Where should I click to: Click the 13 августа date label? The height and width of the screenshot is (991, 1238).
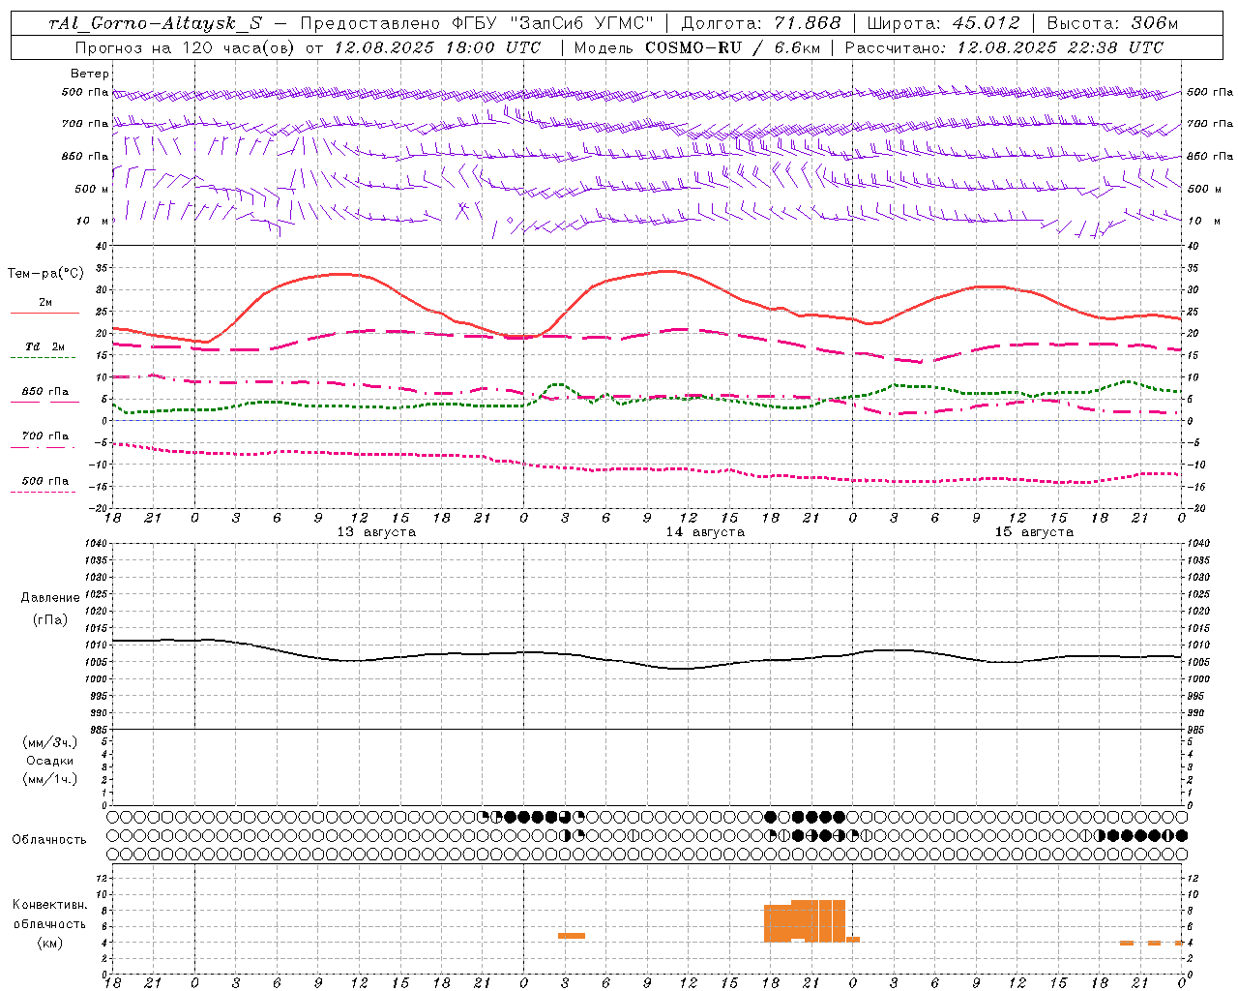tap(376, 532)
